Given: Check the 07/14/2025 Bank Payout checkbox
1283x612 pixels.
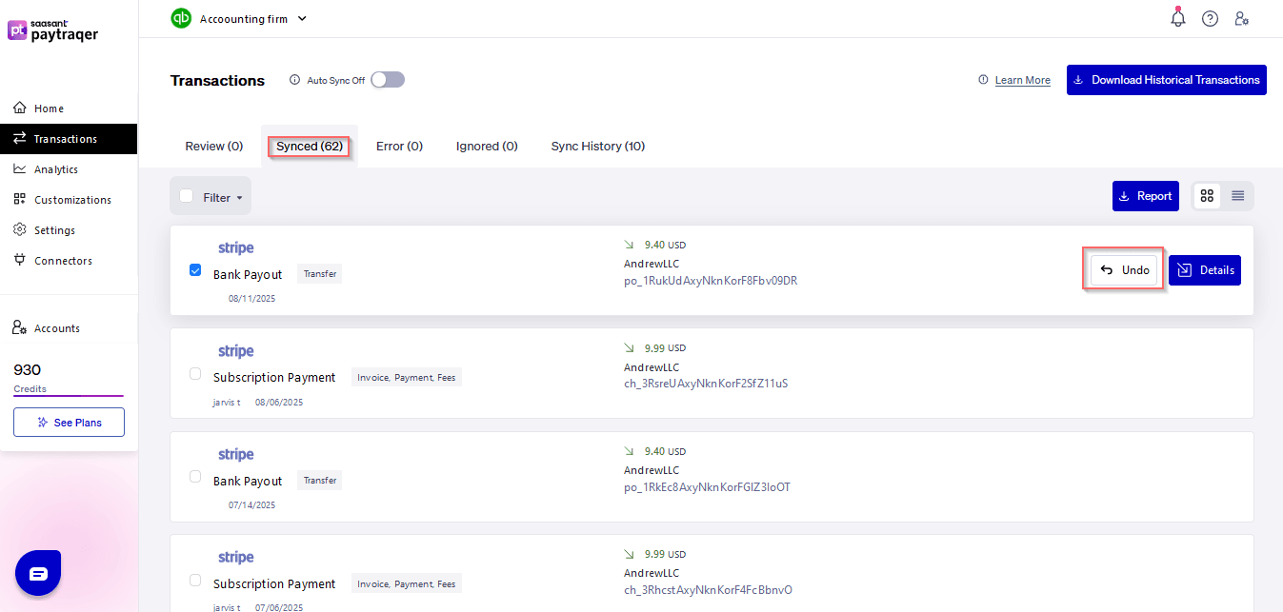Looking at the screenshot, I should (x=195, y=477).
